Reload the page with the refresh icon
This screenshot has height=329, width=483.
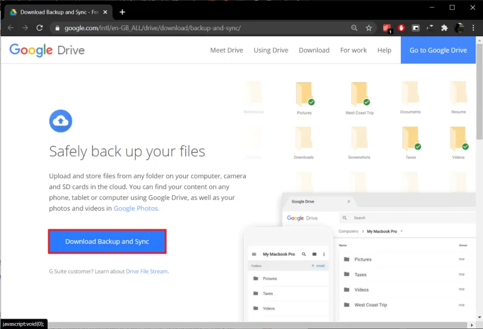(x=39, y=28)
